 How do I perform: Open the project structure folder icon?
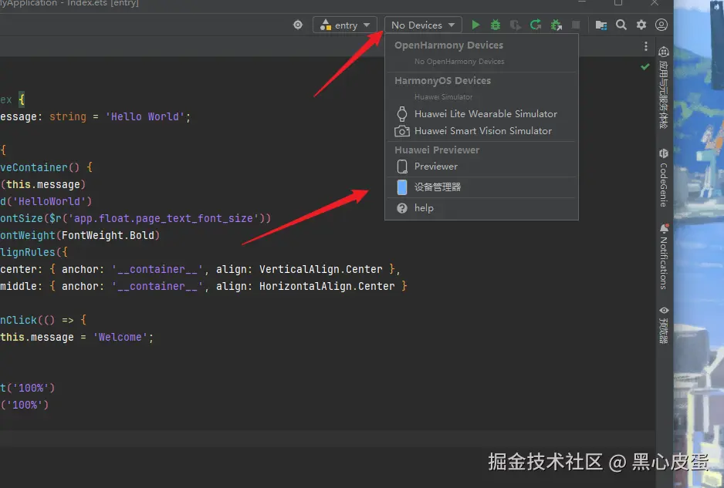(601, 25)
